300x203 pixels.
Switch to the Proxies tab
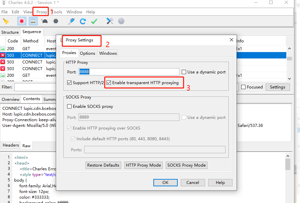point(69,53)
